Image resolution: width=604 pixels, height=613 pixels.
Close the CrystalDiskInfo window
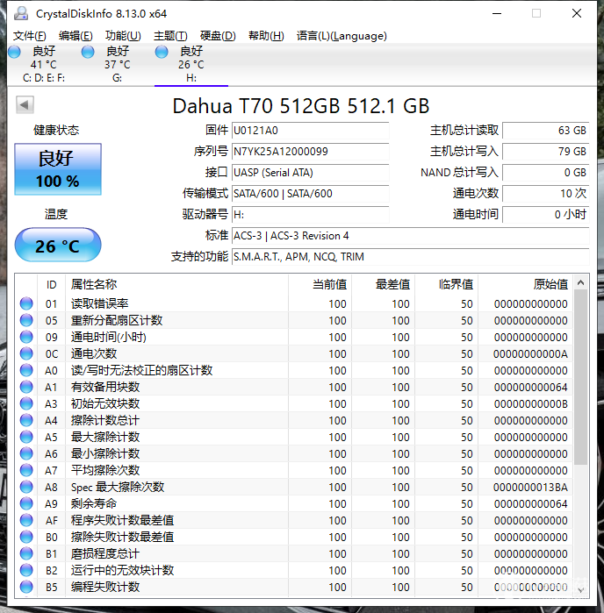(x=576, y=14)
